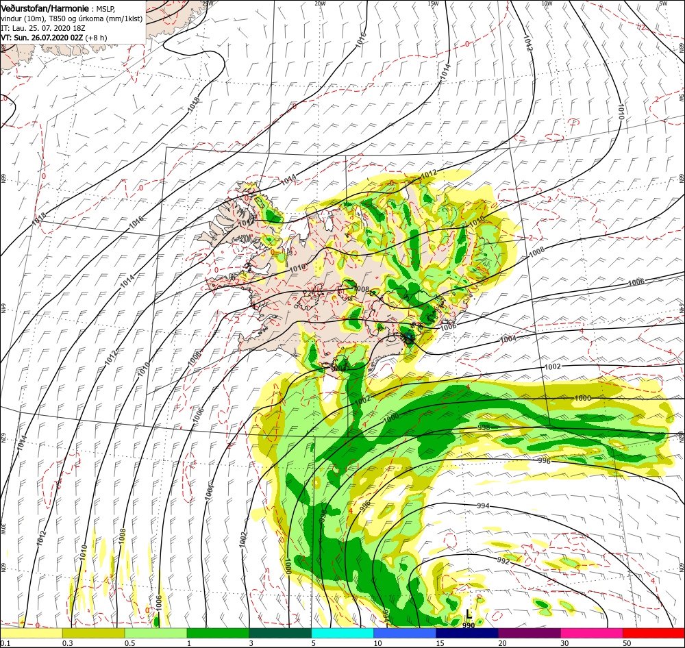Select the dark green 3 mm legend swatch
The image size is (685, 648).
[280, 633]
